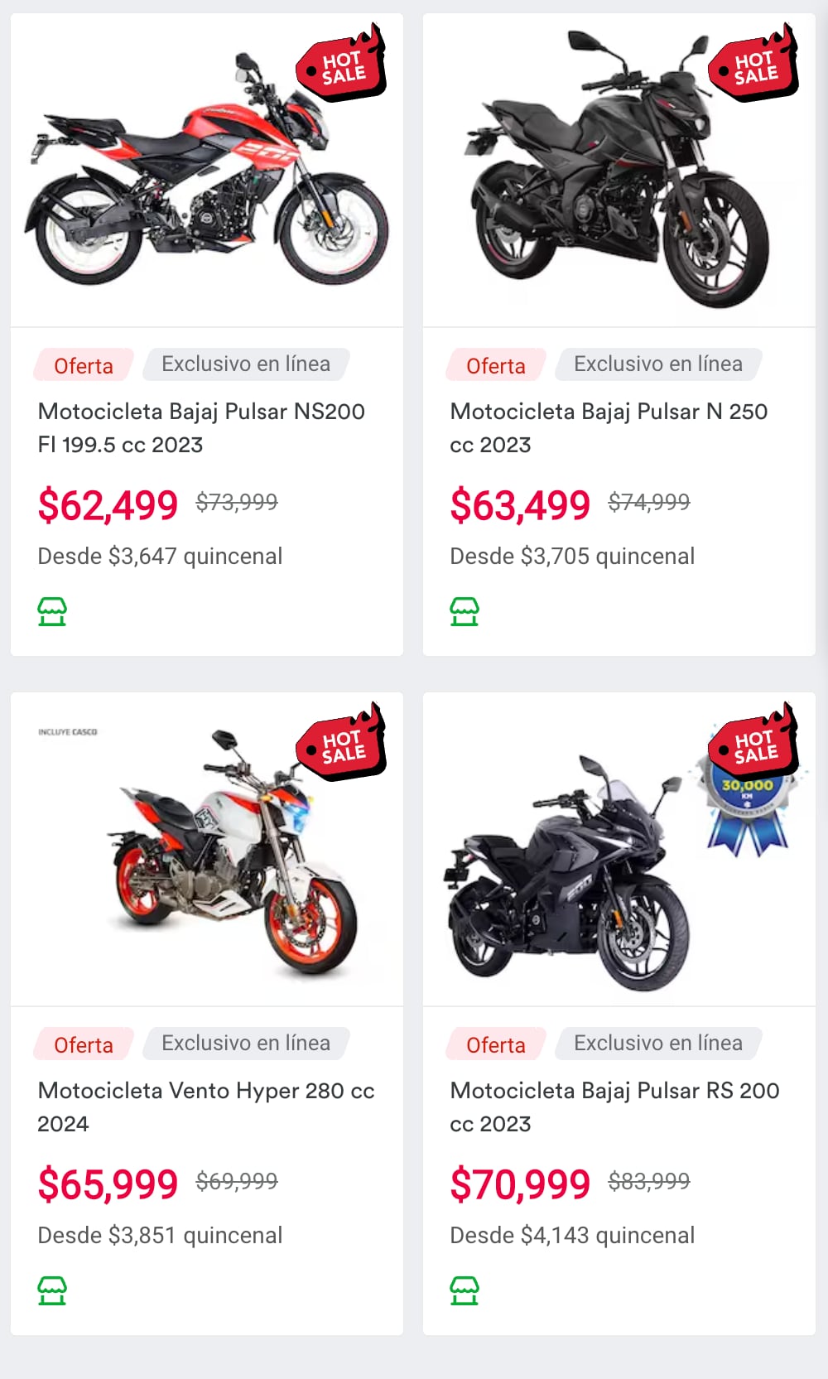
Task: Open Motocicleta Bajaj Pulsar N 250 title
Action: click(x=609, y=427)
